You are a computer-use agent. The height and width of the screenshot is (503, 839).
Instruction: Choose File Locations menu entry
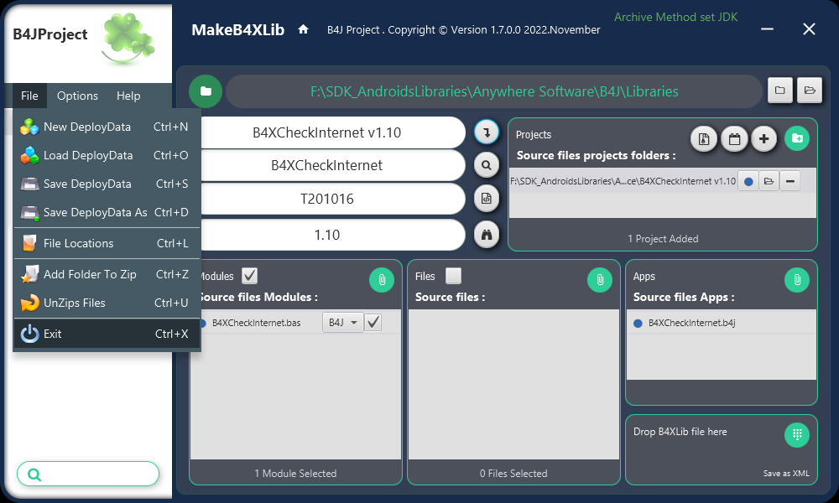tap(107, 243)
